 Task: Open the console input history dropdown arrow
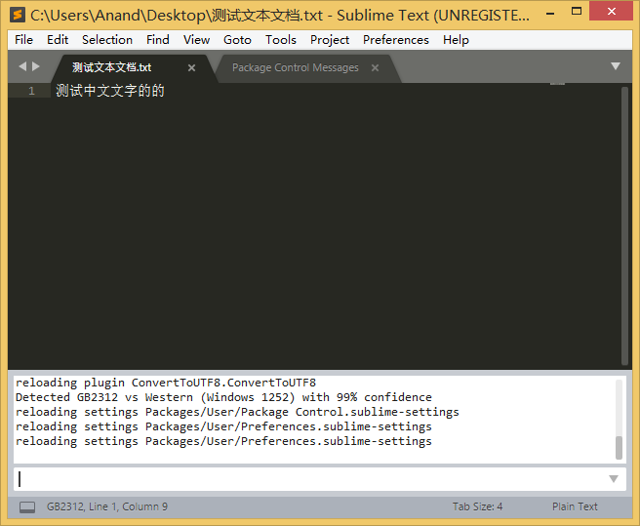pyautogui.click(x=614, y=479)
